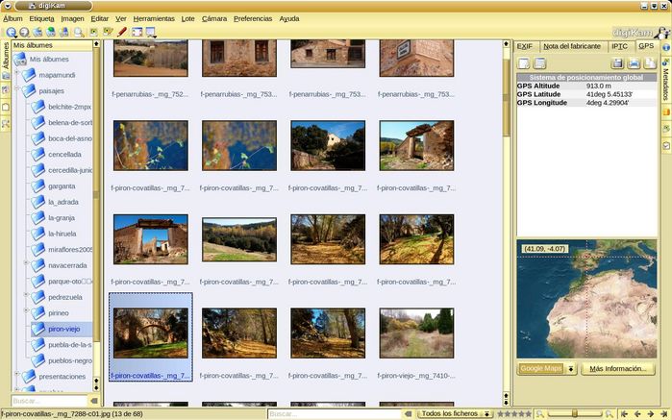
Task: Click the Forward navigation arrow in toolbar
Action: pyautogui.click(x=24, y=32)
